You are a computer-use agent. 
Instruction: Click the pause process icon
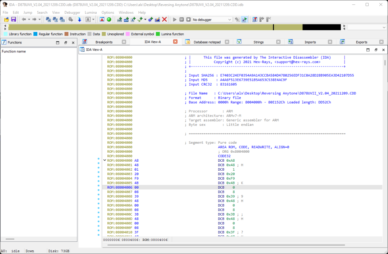[x=182, y=19]
